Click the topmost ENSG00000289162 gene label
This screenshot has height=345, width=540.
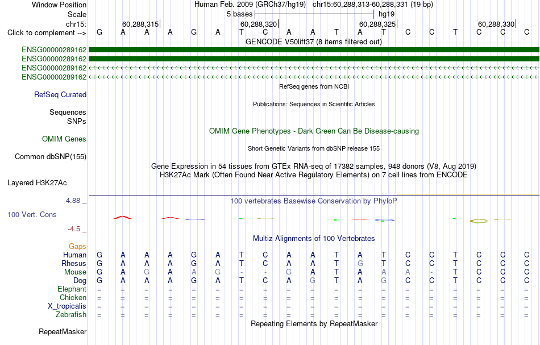[x=54, y=50]
